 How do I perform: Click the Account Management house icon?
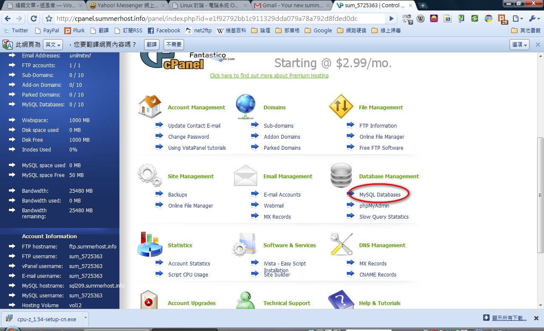(x=150, y=106)
